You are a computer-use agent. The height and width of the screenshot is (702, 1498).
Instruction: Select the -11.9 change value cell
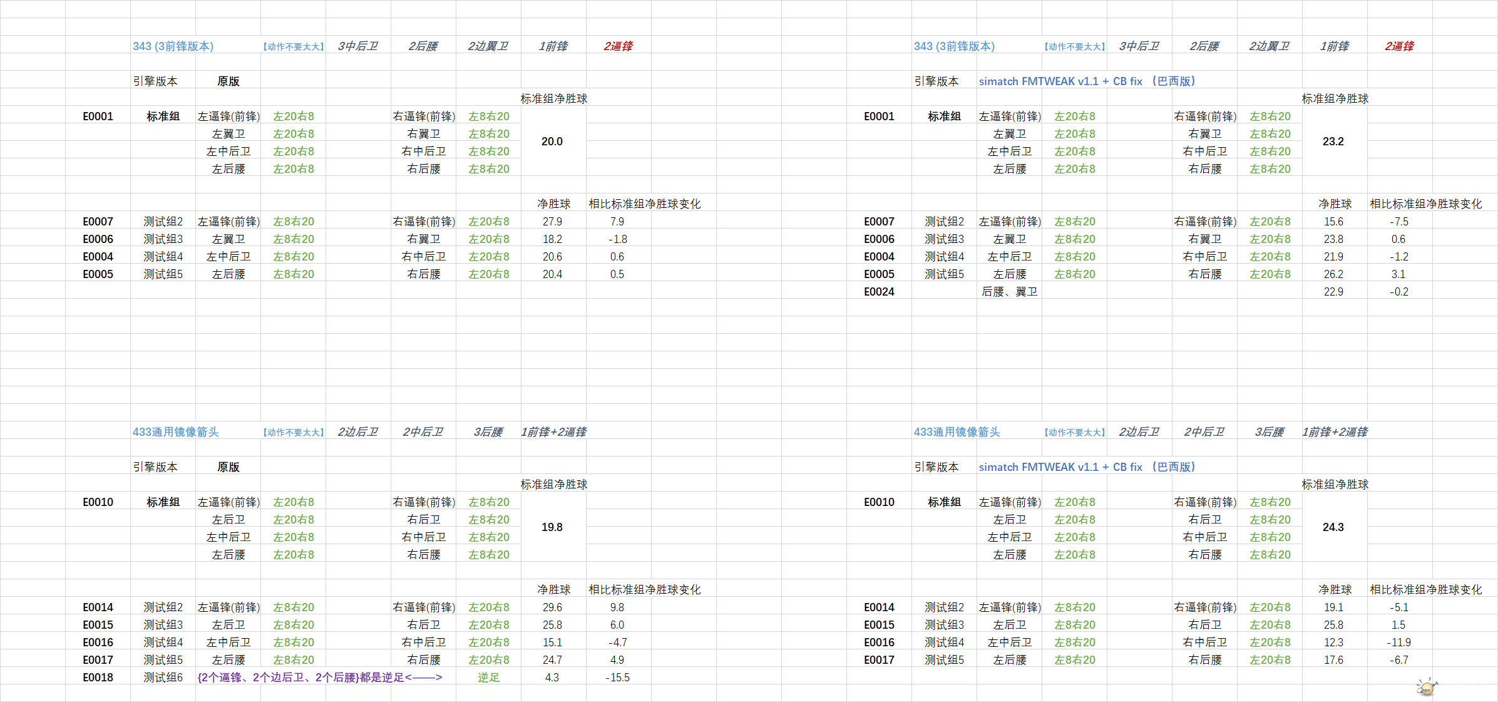pyautogui.click(x=1398, y=643)
